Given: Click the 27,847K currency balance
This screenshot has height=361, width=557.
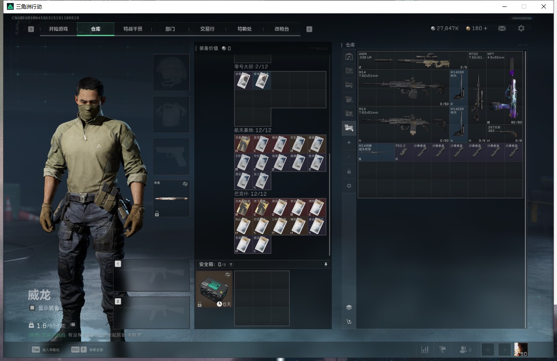Looking at the screenshot, I should click(x=445, y=28).
